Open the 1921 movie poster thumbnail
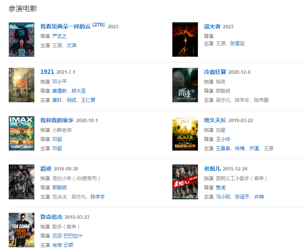 [x=22, y=85]
